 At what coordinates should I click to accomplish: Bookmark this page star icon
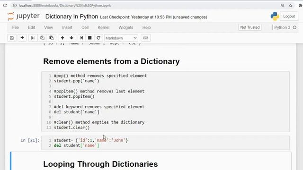pos(291,5)
